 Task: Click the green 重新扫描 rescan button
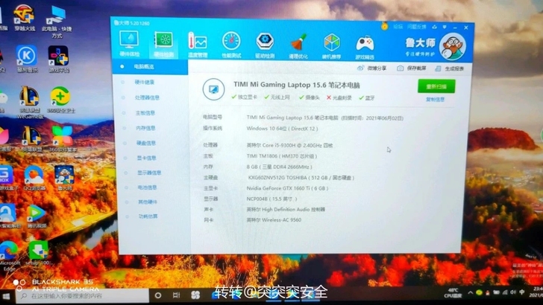click(x=436, y=86)
